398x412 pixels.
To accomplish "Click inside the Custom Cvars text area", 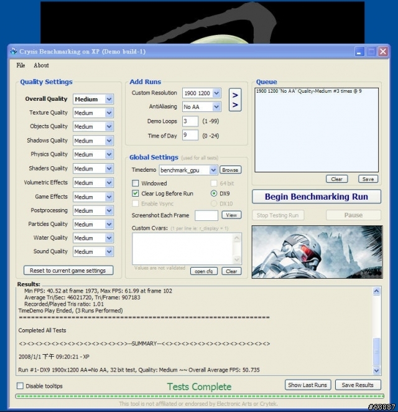I will pos(182,248).
